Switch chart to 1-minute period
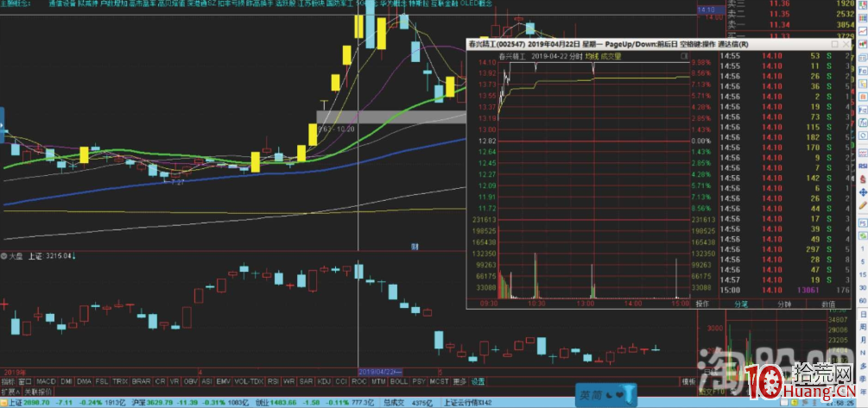The image size is (868, 408). pyautogui.click(x=863, y=248)
